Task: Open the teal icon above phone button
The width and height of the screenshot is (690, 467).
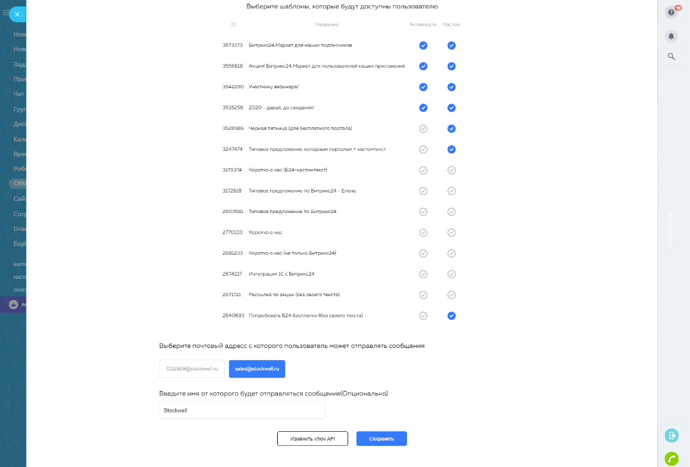Action: tap(671, 436)
